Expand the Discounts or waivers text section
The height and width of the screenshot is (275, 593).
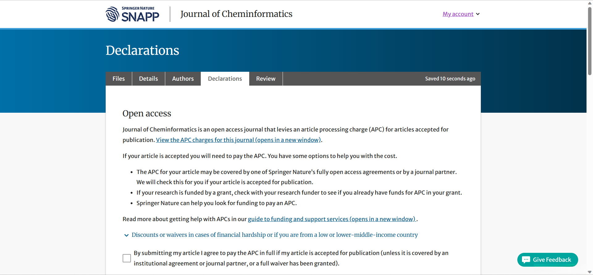(x=274, y=235)
